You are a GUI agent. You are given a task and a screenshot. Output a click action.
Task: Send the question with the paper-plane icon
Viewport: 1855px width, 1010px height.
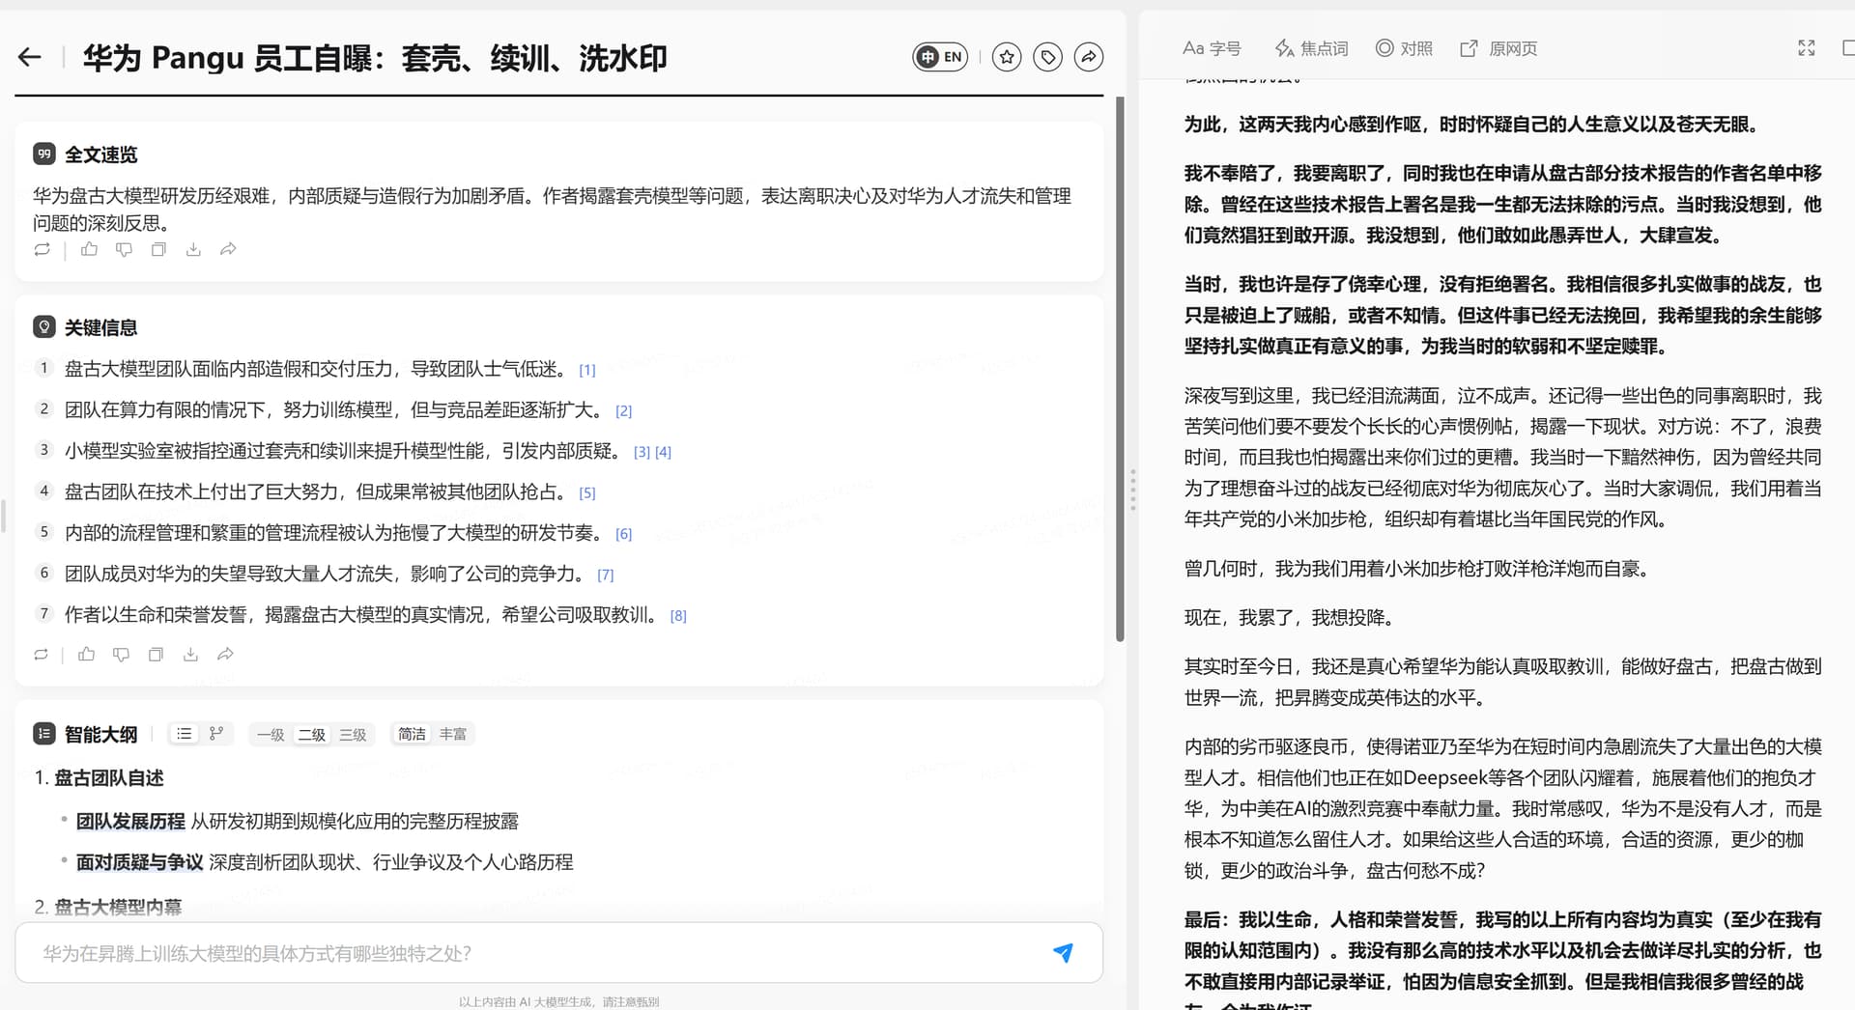click(x=1063, y=953)
